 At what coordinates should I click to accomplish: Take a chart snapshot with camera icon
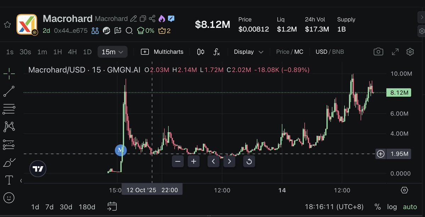(378, 52)
